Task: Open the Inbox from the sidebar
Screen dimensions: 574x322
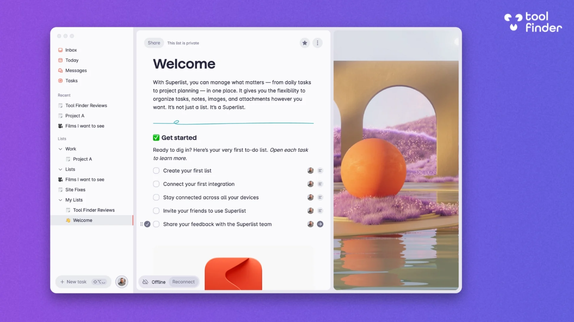Action: [x=71, y=50]
